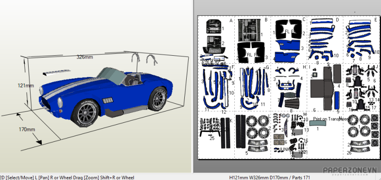
Task: Click the 326mm width dimension label
Action: (85, 57)
